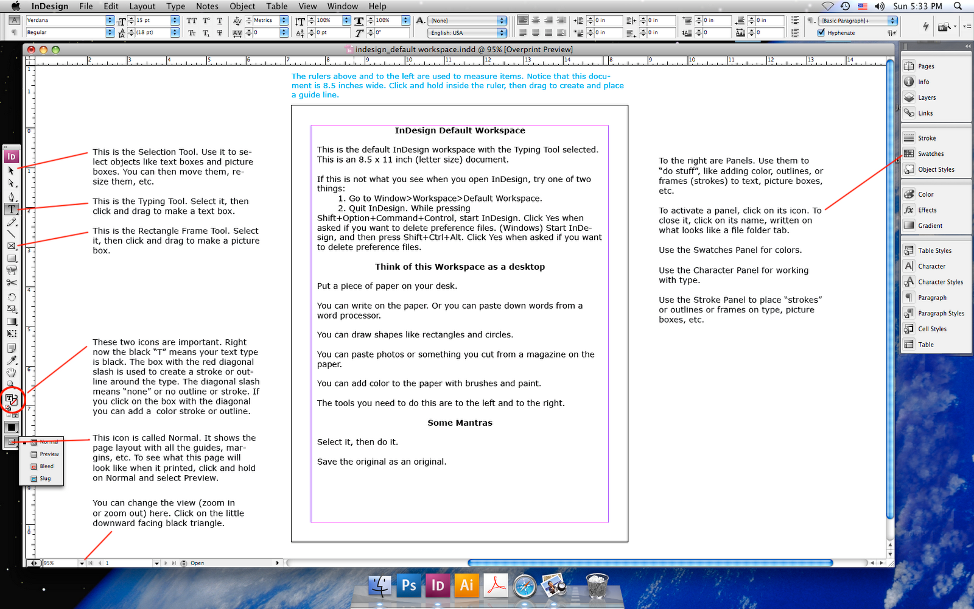Select the Gradient Swatch tool

[11, 322]
